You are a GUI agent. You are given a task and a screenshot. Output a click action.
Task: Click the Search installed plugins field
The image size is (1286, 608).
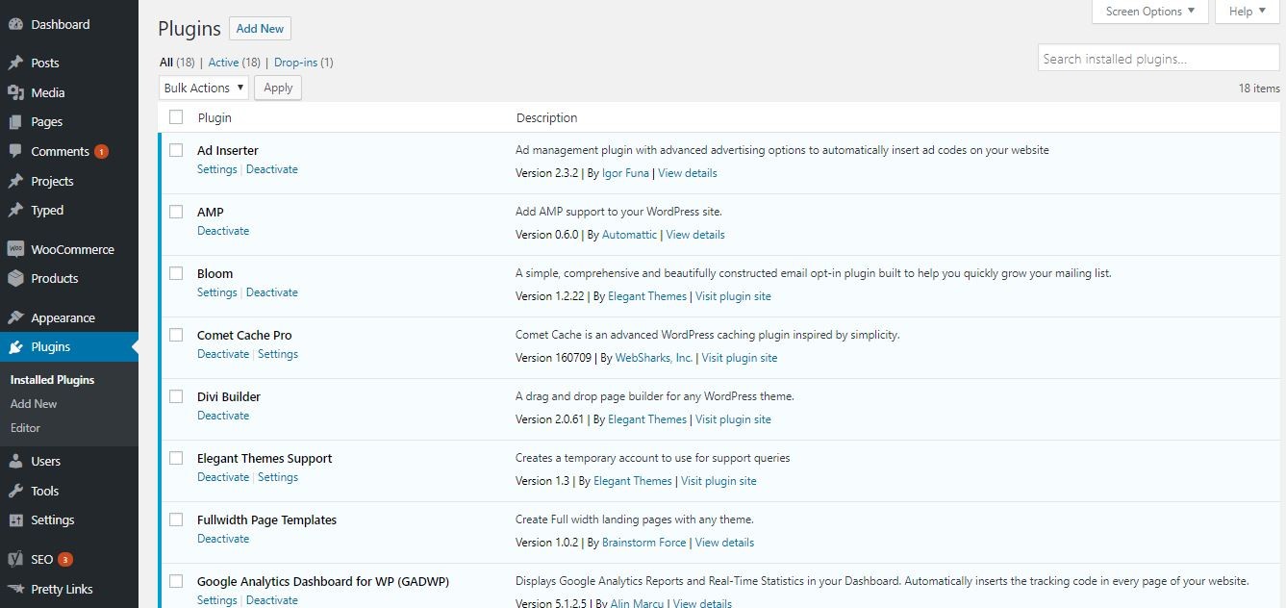pyautogui.click(x=1159, y=59)
